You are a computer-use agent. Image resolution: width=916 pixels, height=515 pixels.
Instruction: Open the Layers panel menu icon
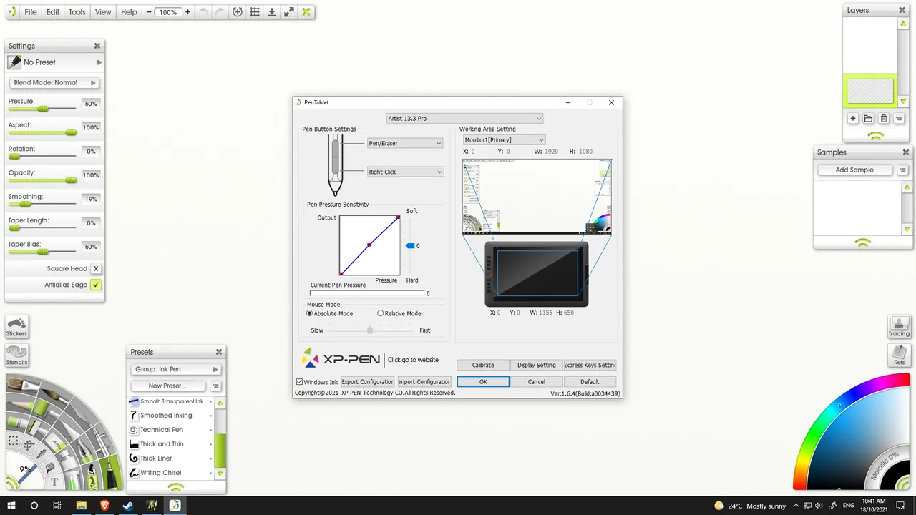pos(899,119)
